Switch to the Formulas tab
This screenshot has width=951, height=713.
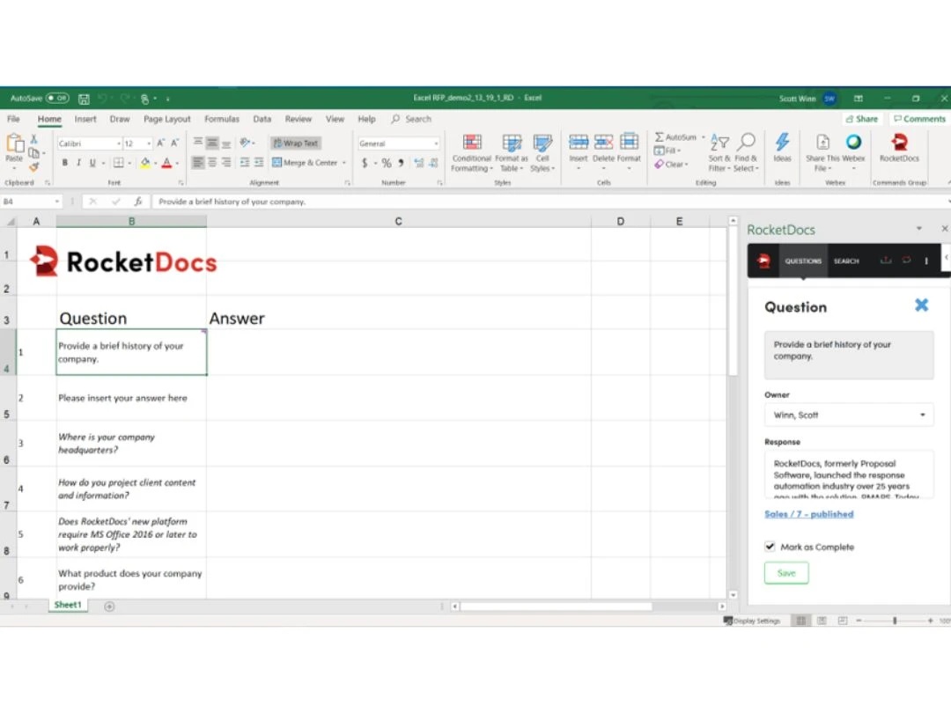[x=222, y=119]
